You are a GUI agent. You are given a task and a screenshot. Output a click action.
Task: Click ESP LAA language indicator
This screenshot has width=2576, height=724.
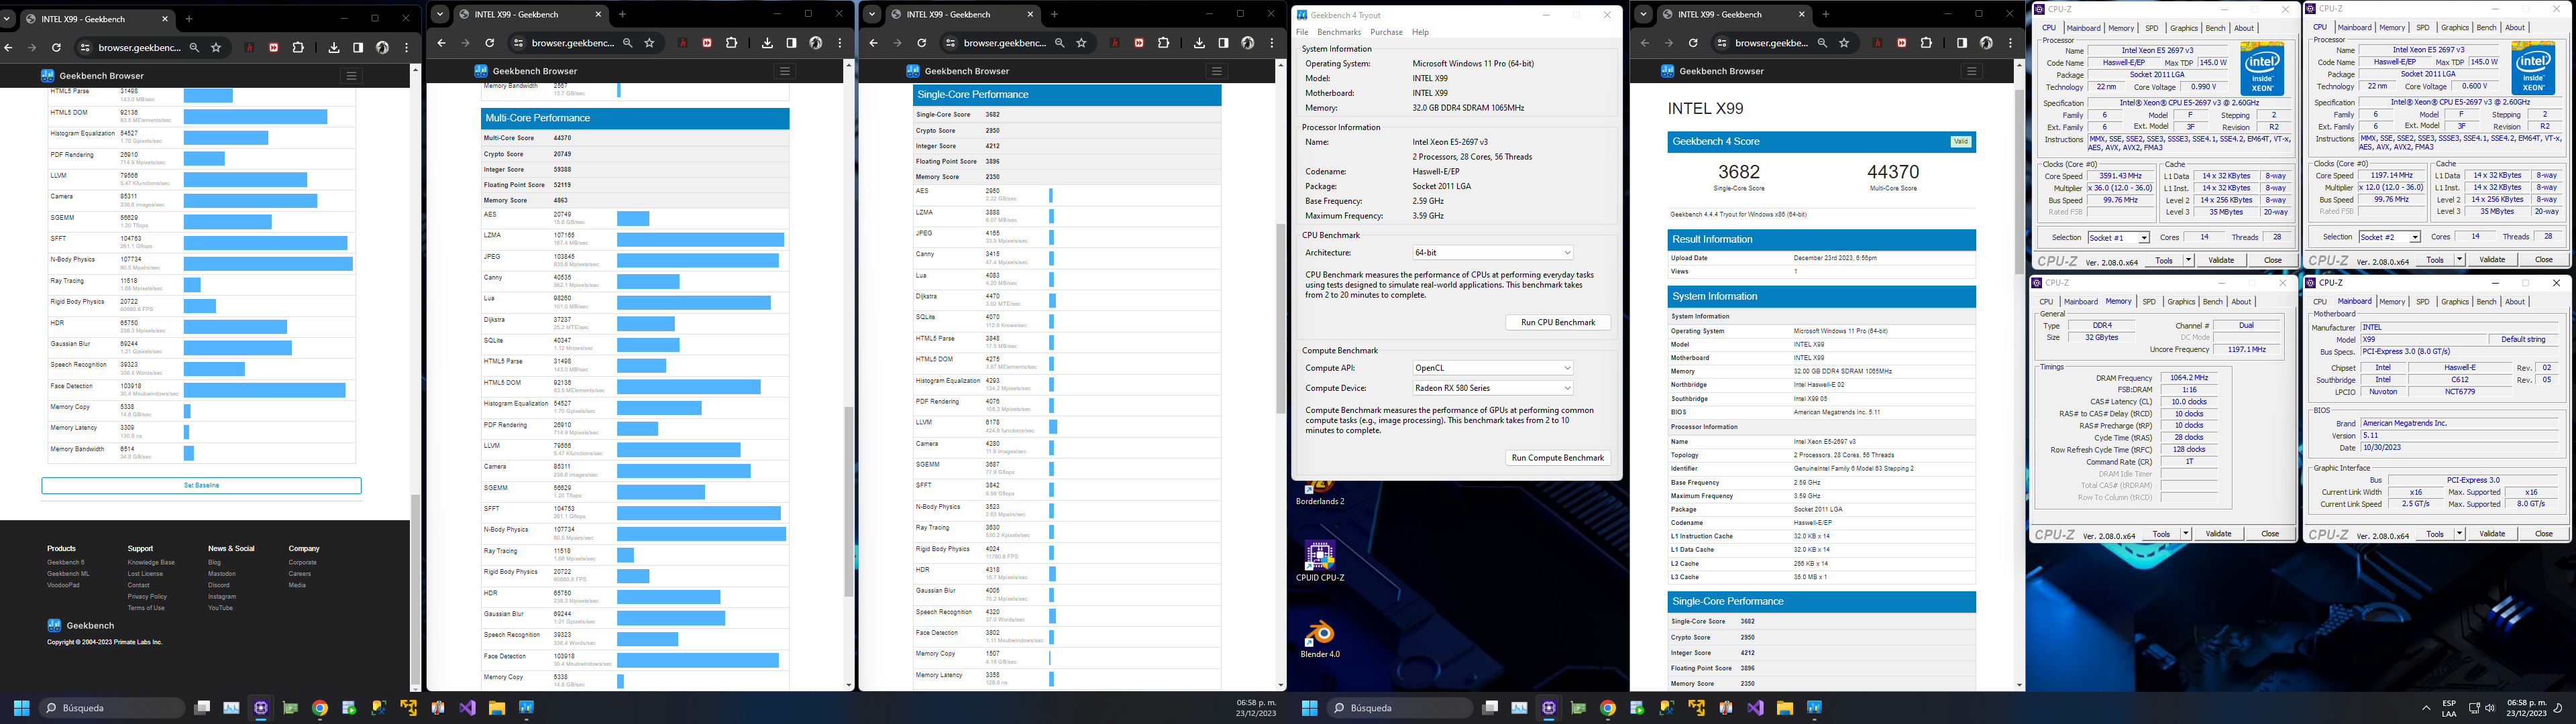point(2449,708)
